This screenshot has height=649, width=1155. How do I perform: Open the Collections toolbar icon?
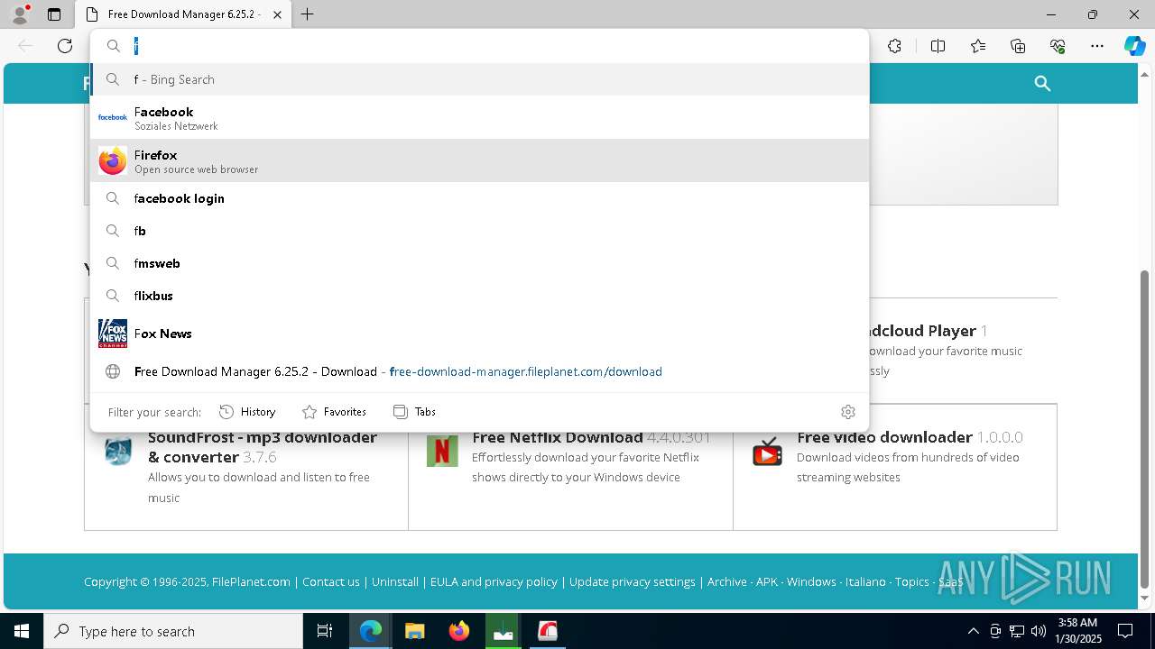click(1018, 46)
